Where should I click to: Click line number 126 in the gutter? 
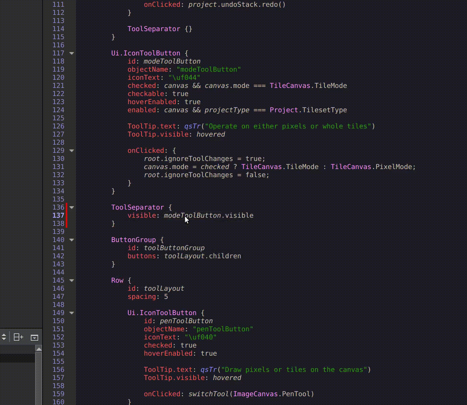point(58,126)
